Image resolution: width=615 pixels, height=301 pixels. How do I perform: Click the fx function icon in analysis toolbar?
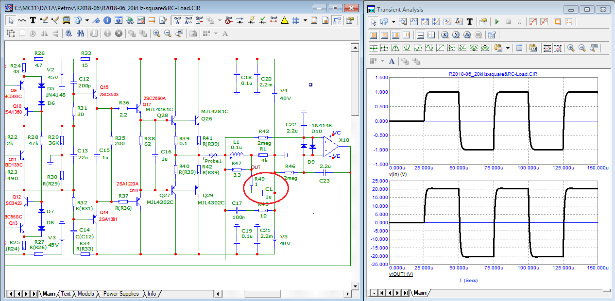point(458,22)
